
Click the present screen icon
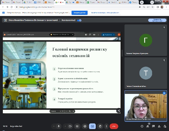pos(92,127)
